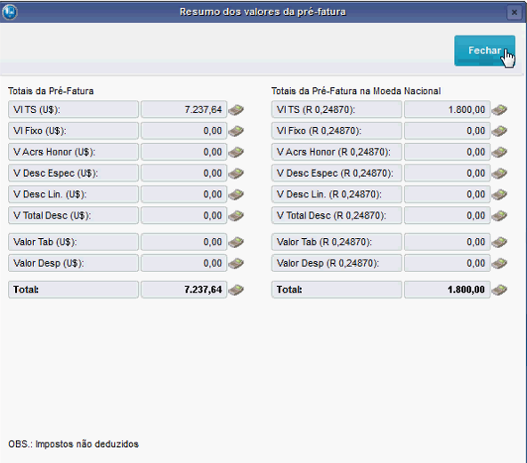This screenshot has height=463, width=527.
Task: Select the Valor Desp (R 0,24870) value field
Action: (x=447, y=263)
